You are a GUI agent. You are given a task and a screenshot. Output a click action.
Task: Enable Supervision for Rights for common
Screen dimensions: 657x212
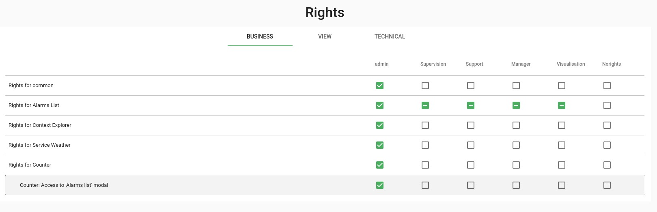[x=425, y=86]
